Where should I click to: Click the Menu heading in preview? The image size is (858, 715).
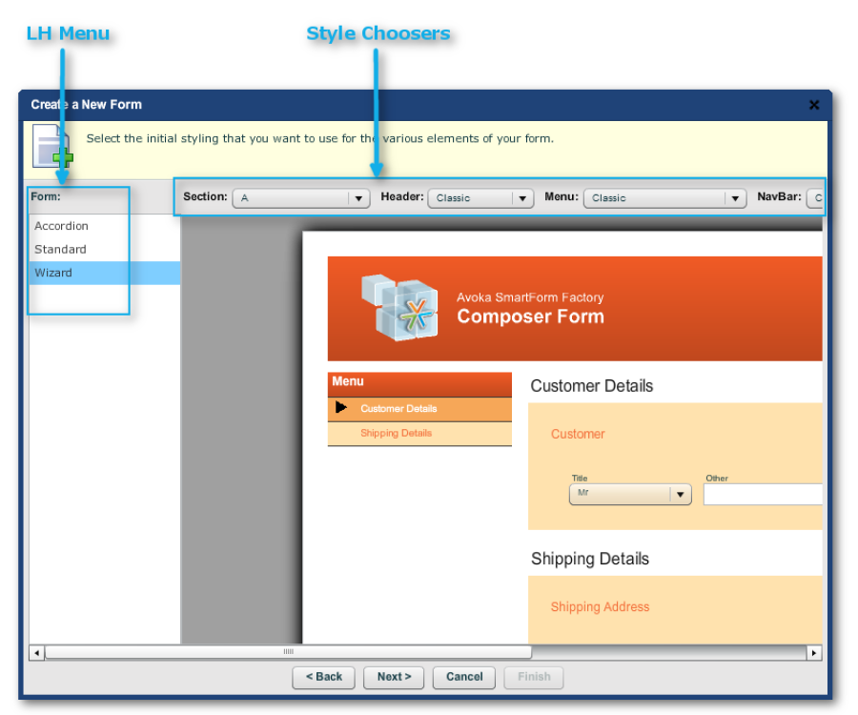pyautogui.click(x=347, y=381)
